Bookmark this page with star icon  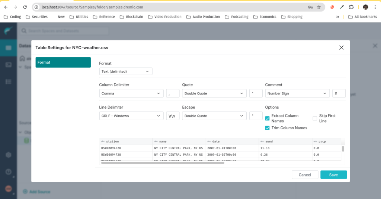pos(319,7)
